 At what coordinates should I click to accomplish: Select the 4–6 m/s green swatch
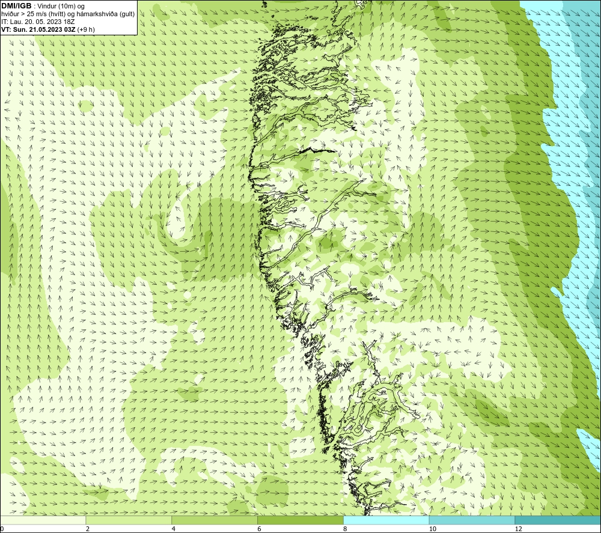pyautogui.click(x=215, y=520)
